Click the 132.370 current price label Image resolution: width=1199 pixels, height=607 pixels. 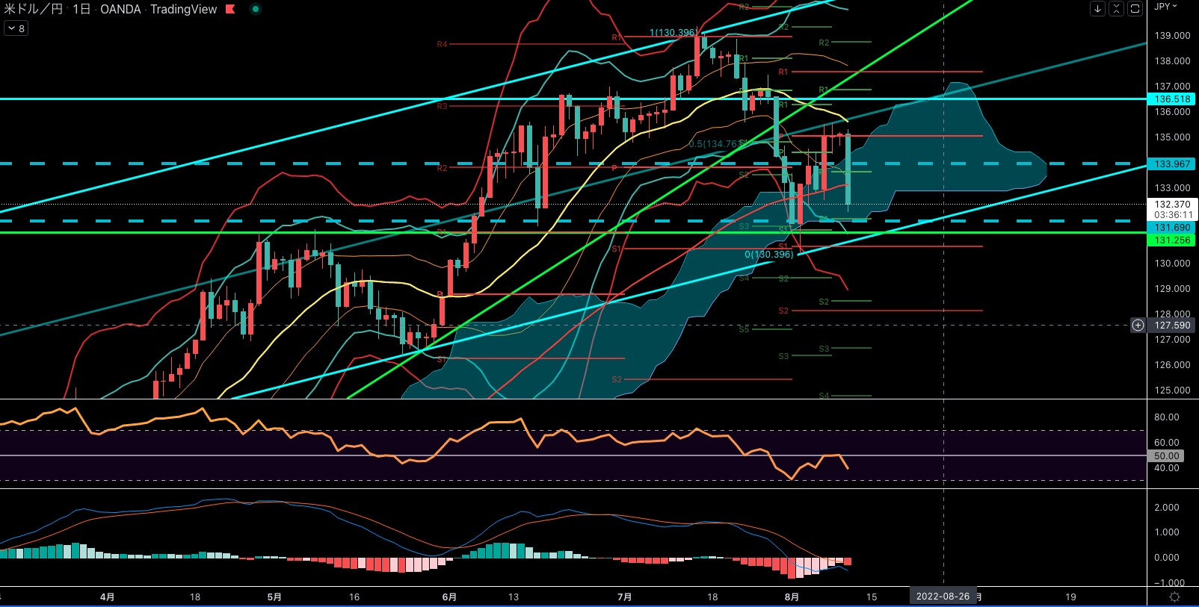click(x=1172, y=205)
